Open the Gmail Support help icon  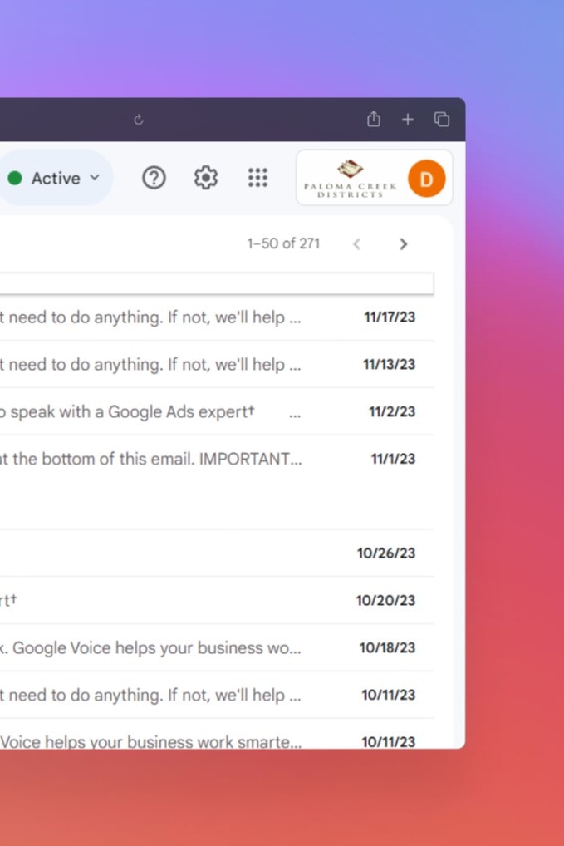point(154,178)
